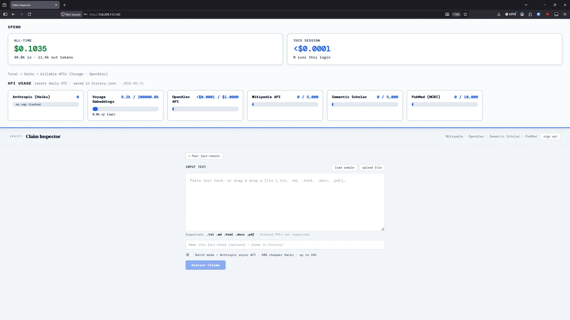
Task: Click the Semantic Scholar label in header
Action: (504, 137)
